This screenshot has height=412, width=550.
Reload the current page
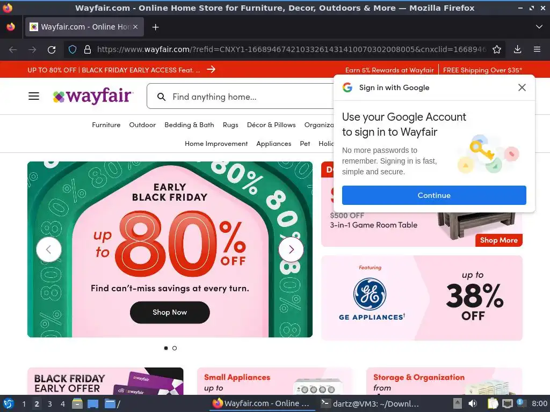click(52, 49)
